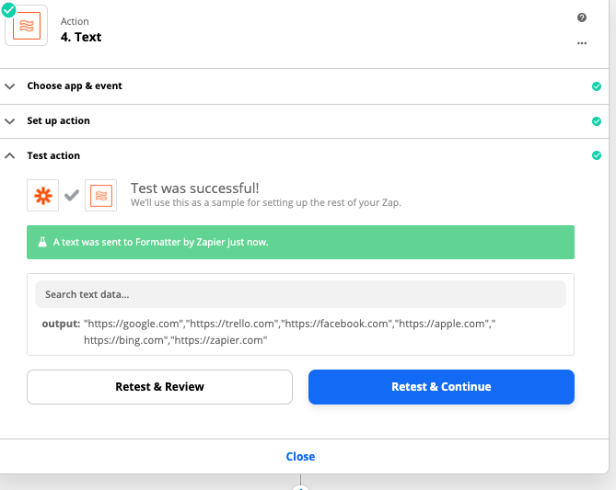The height and width of the screenshot is (490, 616).
Task: Focus the Search text data field
Action: click(x=300, y=294)
